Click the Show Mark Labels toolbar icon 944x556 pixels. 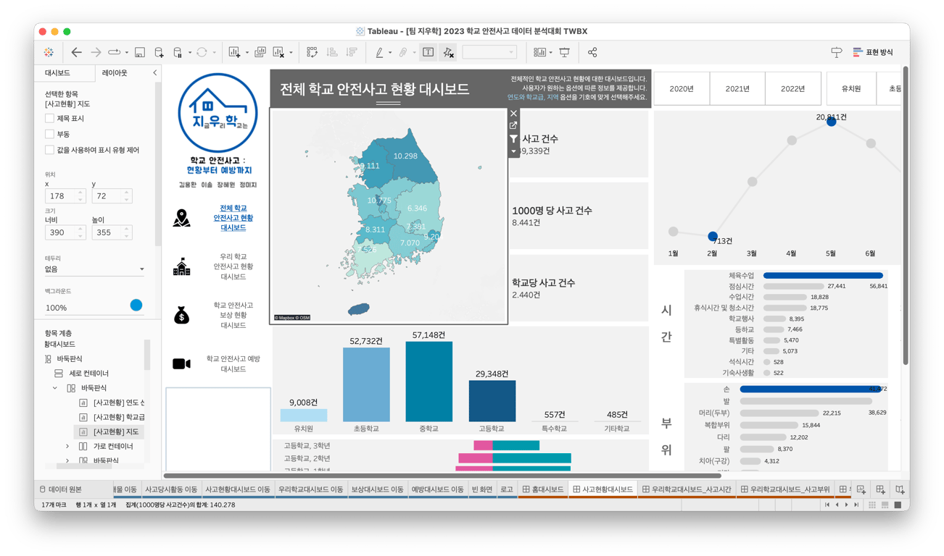click(429, 52)
